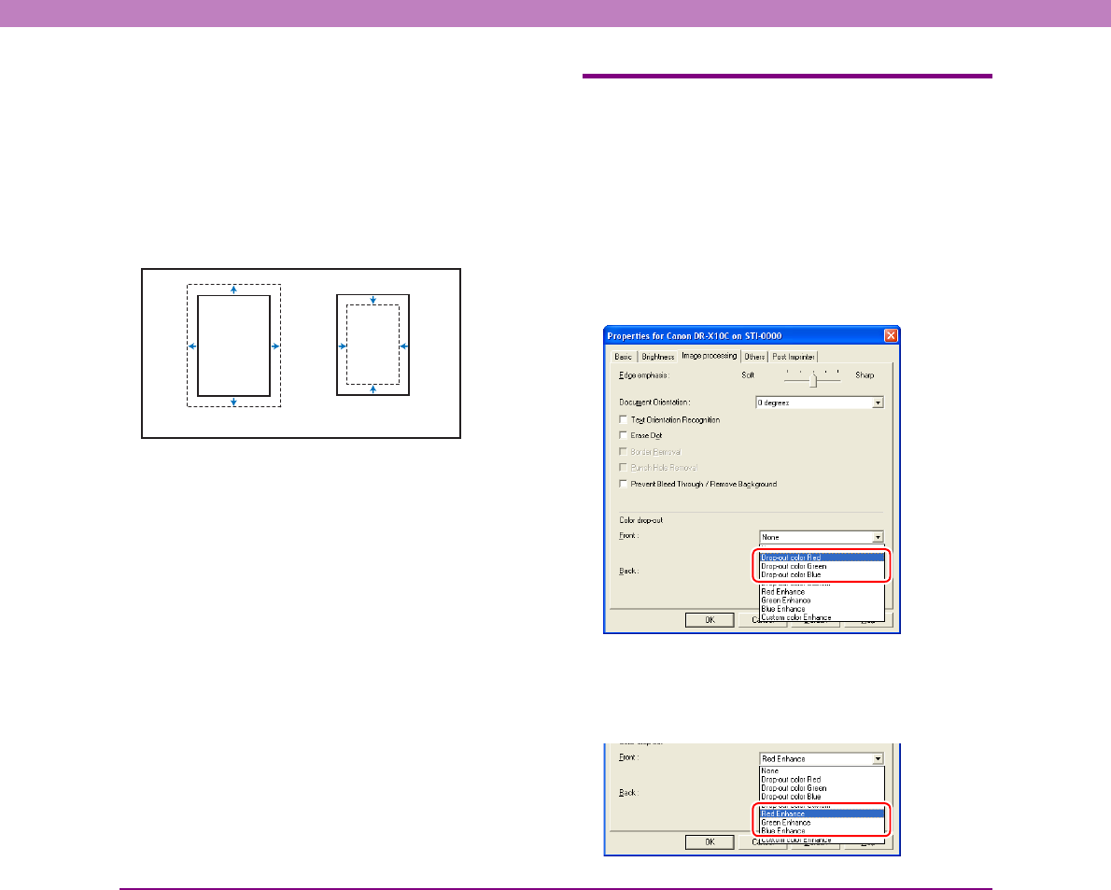
Task: Select Red Enhance in list under Front: None
Action: [x=822, y=592]
